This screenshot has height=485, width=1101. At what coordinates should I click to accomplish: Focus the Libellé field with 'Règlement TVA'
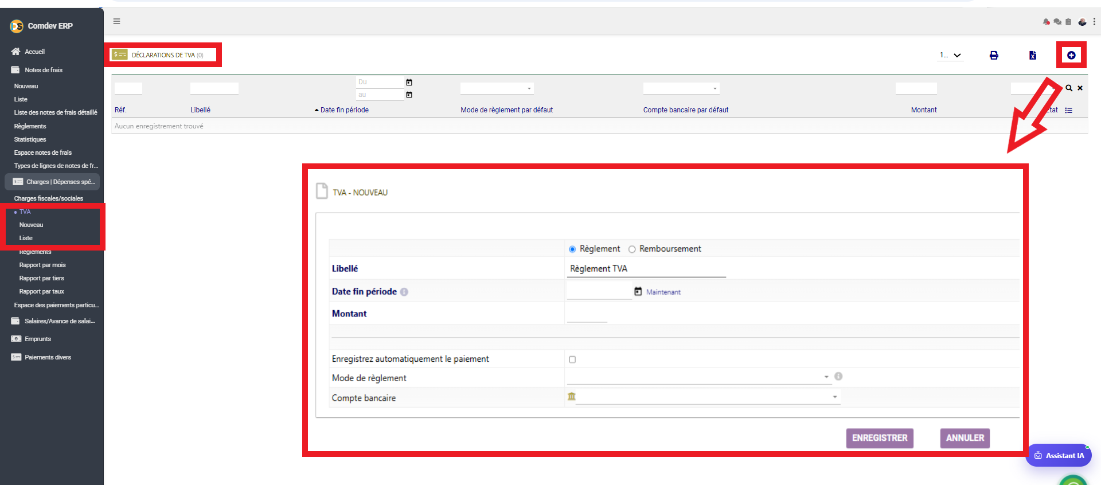pyautogui.click(x=646, y=269)
